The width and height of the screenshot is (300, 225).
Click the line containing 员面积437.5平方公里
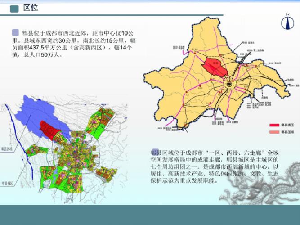pyautogui.click(x=72, y=48)
